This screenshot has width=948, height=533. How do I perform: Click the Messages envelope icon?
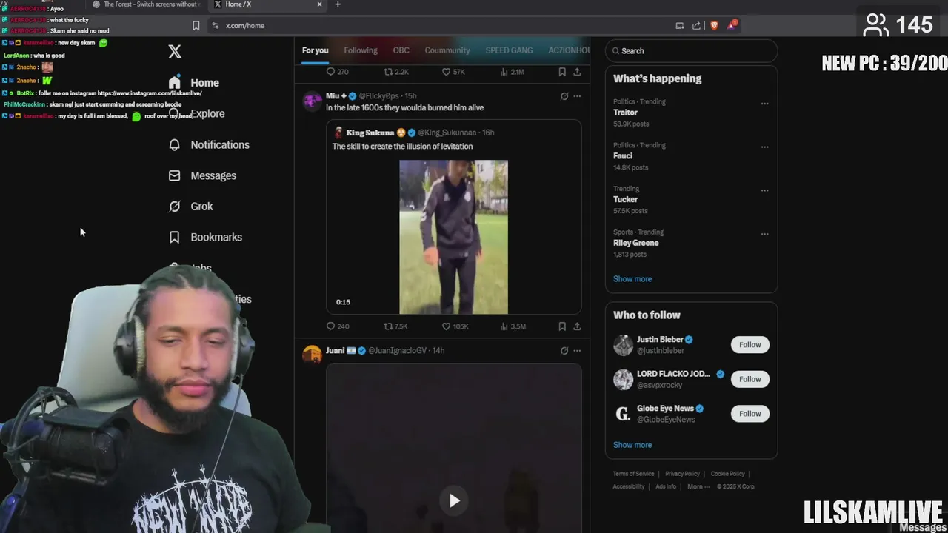coord(174,175)
